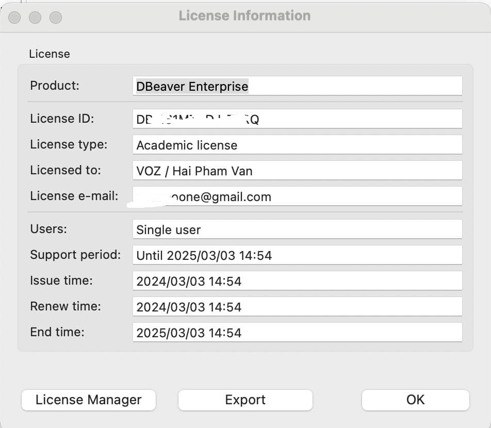Click the End time: label
This screenshot has width=491, height=428.
tap(57, 332)
